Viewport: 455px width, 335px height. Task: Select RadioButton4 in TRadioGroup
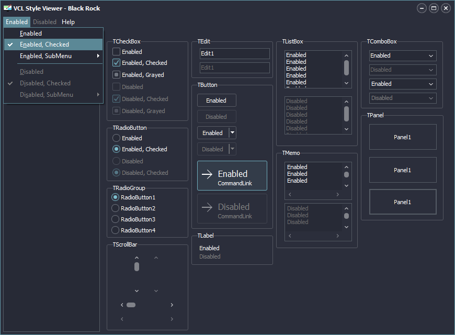tap(115, 230)
